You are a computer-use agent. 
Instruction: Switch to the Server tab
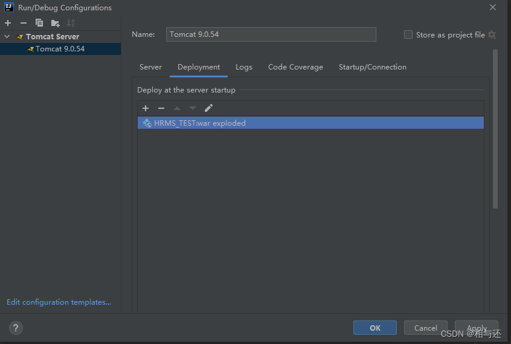click(x=150, y=67)
